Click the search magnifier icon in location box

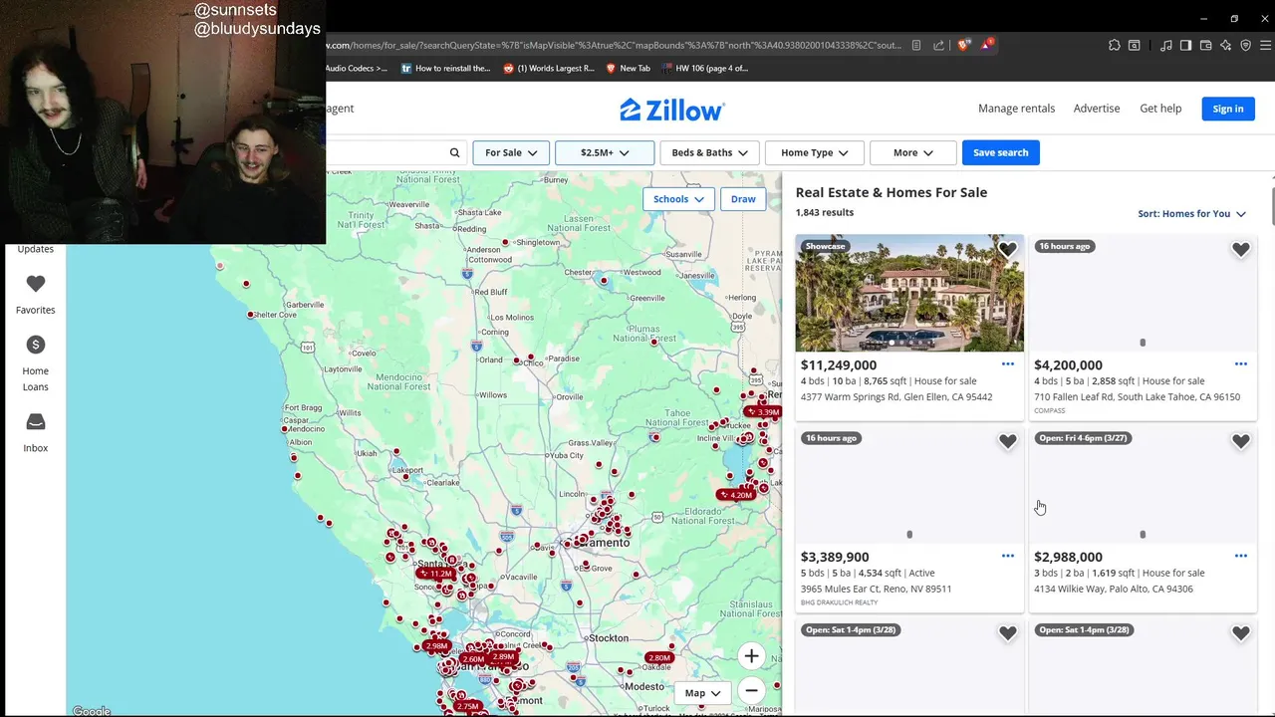coord(454,152)
